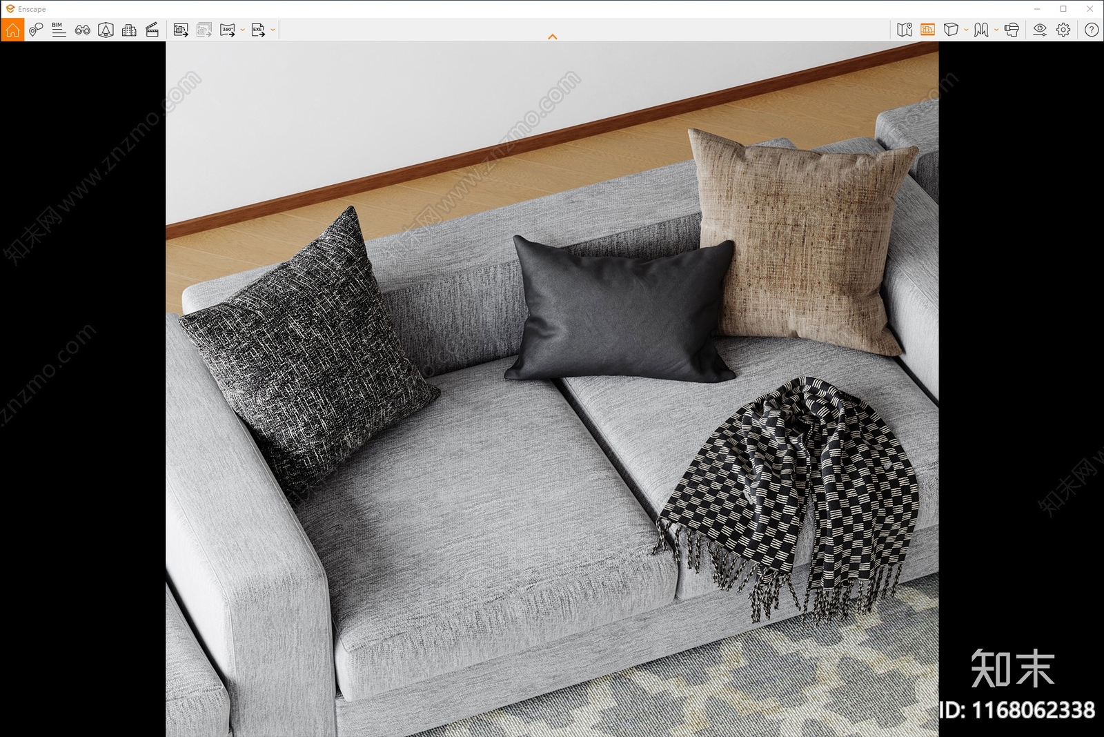
Task: Open the cube view dropdown arrow
Action: click(x=966, y=30)
